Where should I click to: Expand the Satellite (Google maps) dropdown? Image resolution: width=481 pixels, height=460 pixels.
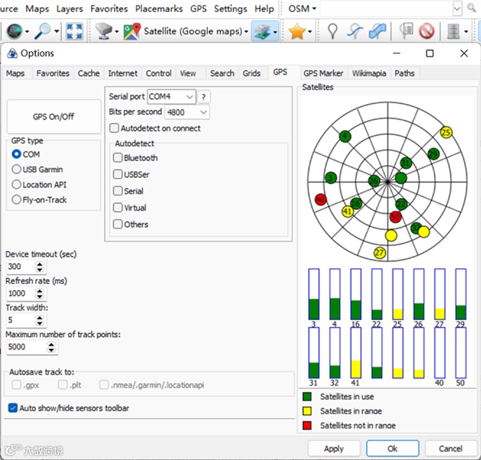click(x=246, y=32)
